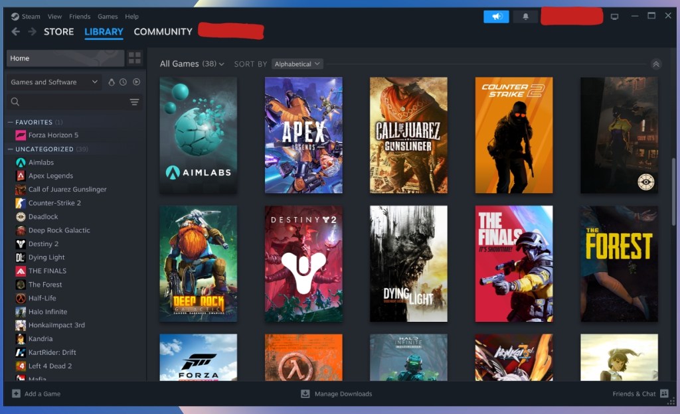Screen dimensions: 680x414
Task: Open Destiny 2 cover art
Action: (x=303, y=264)
